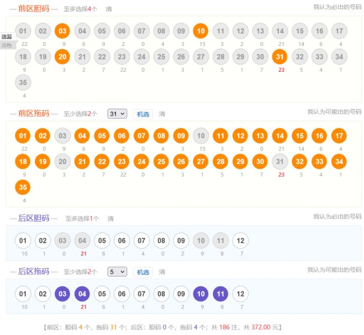
Task: Deselect ball 10 in 前区胆码
Action: pos(200,31)
